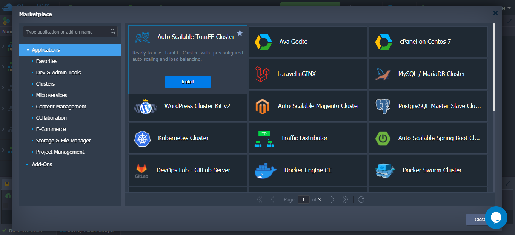Click the marketplace vertical scrollbar
Image resolution: width=515 pixels, height=235 pixels.
pyautogui.click(x=494, y=67)
